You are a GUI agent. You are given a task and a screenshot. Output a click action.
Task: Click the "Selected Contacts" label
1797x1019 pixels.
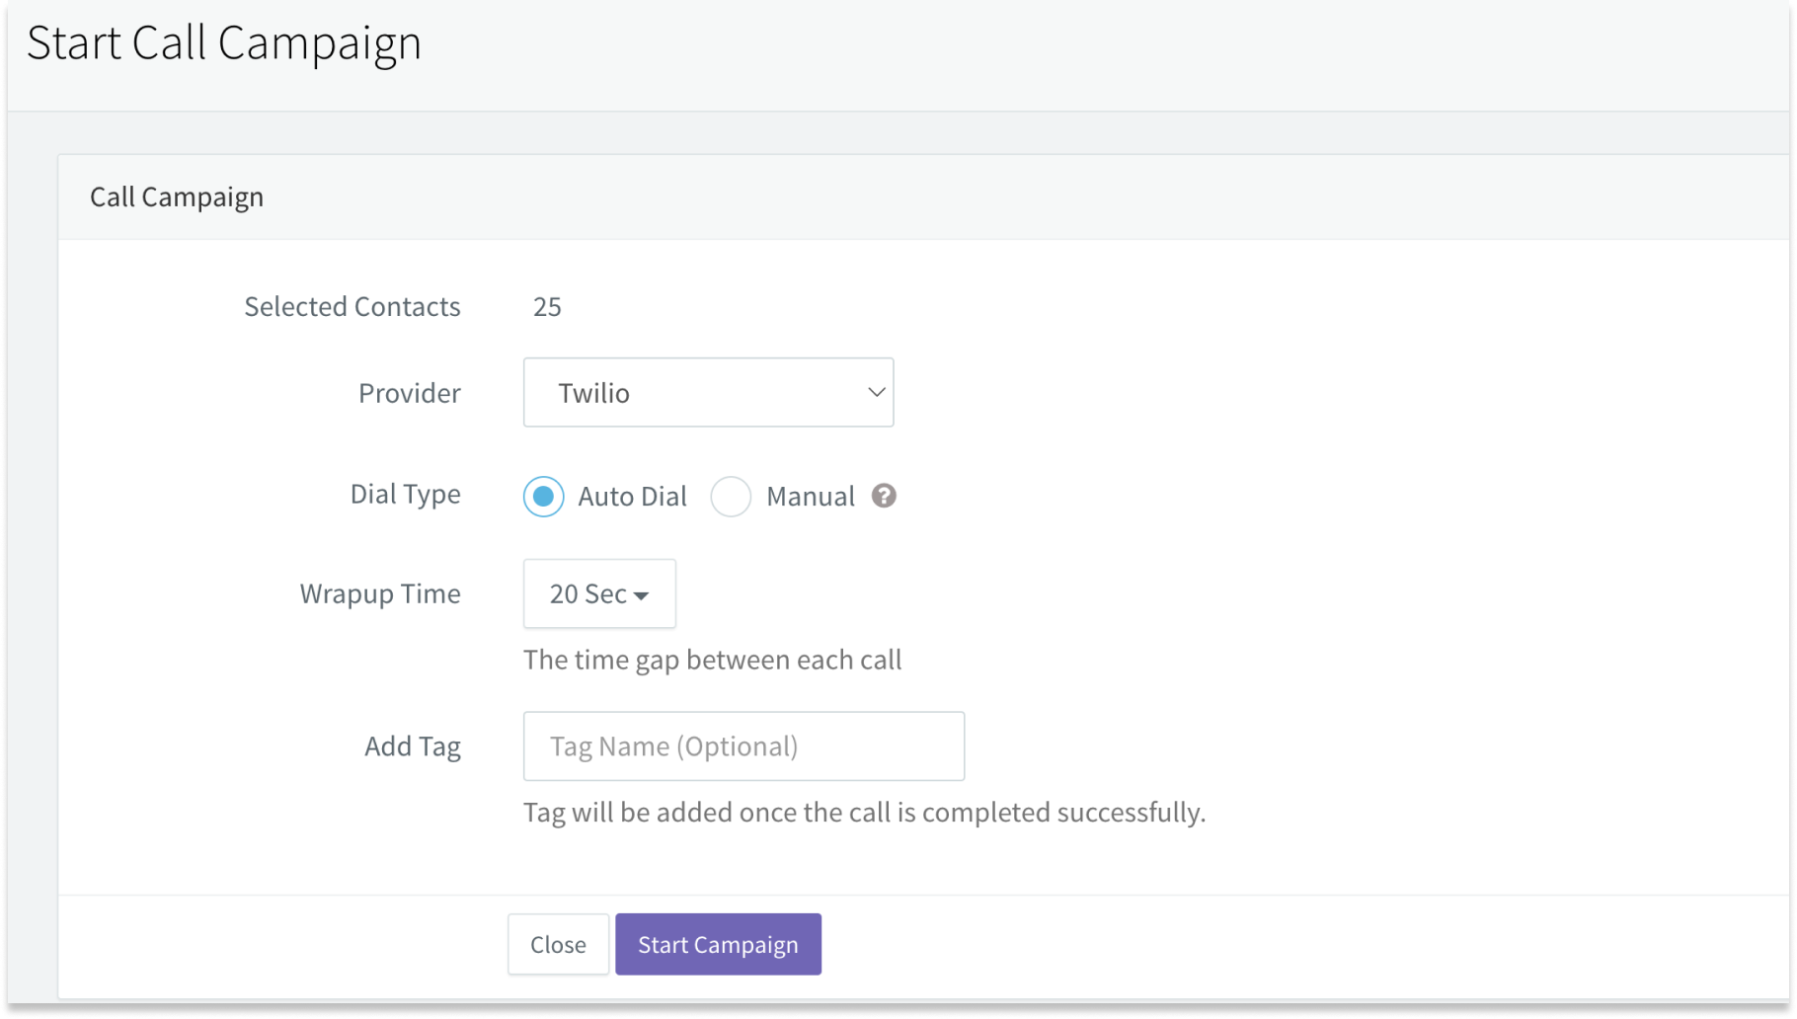tap(352, 307)
